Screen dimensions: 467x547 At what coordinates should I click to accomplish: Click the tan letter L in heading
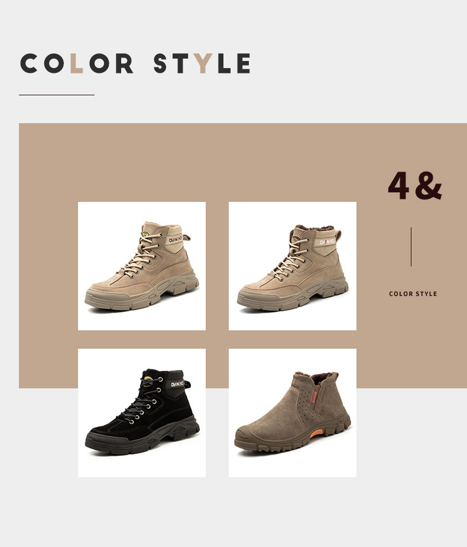[76, 63]
